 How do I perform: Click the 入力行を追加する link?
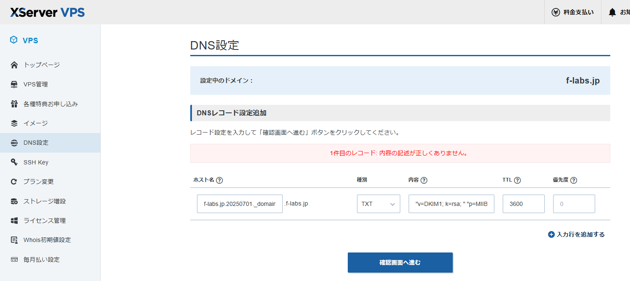click(580, 234)
